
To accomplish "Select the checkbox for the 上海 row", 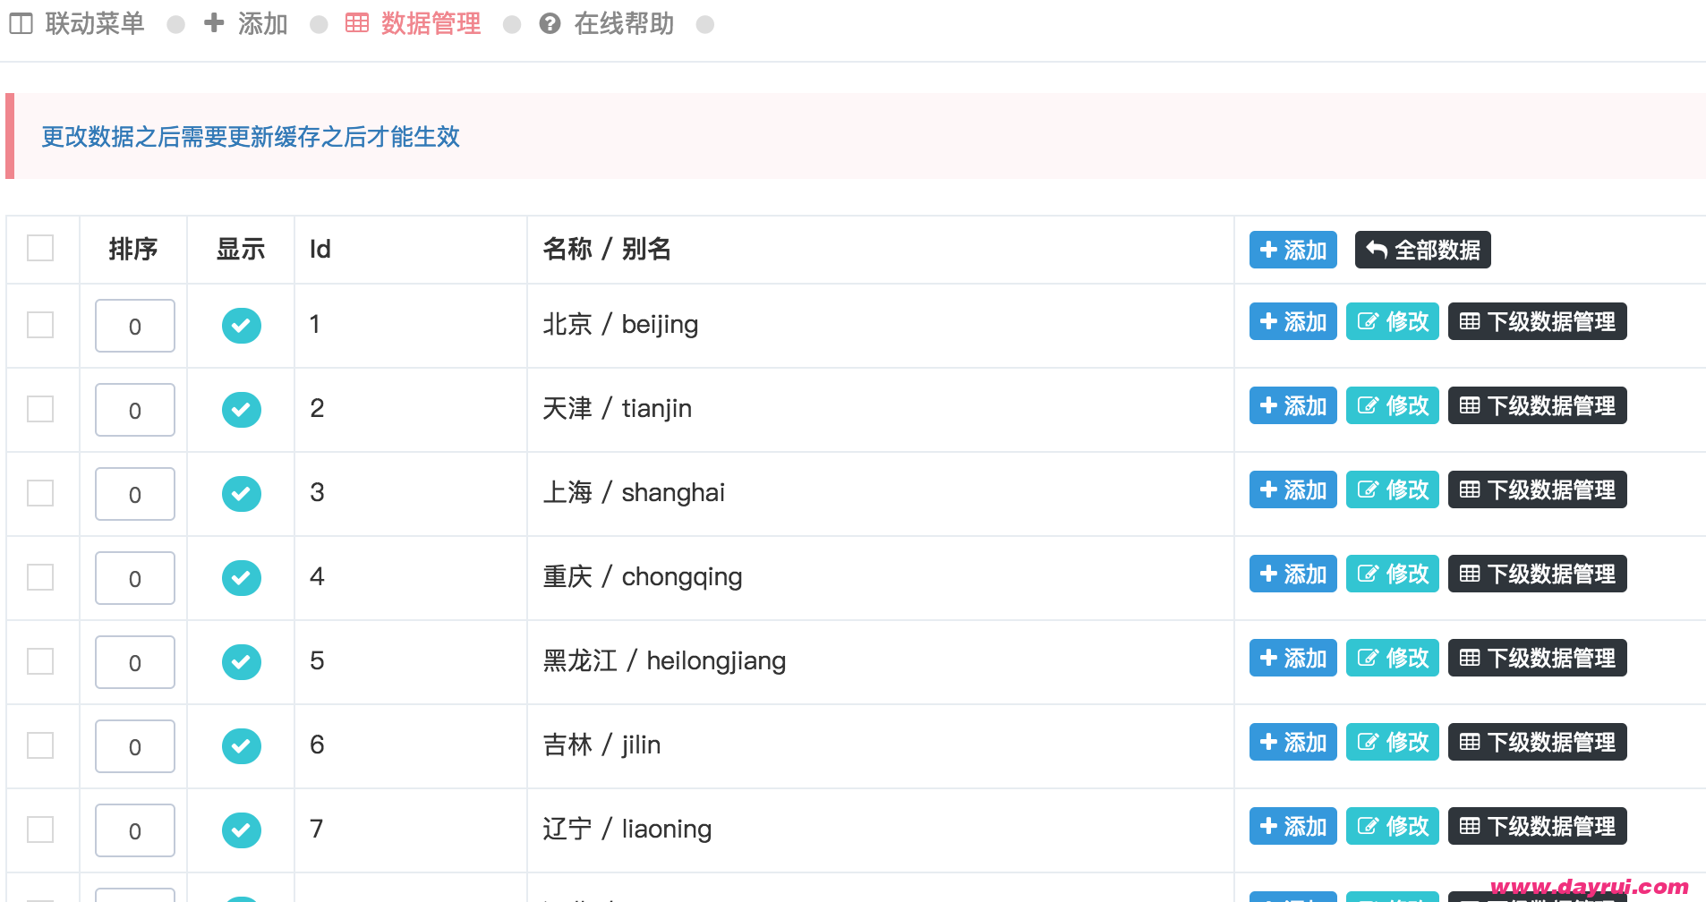I will point(40,493).
